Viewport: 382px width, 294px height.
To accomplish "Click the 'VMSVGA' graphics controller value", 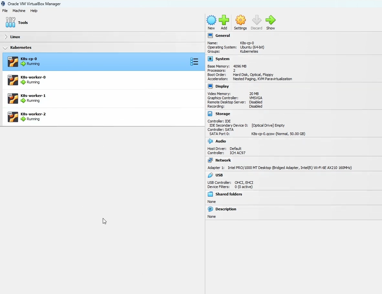I will tap(256, 98).
